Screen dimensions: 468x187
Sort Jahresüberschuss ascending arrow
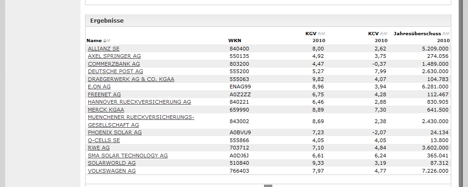444,34
